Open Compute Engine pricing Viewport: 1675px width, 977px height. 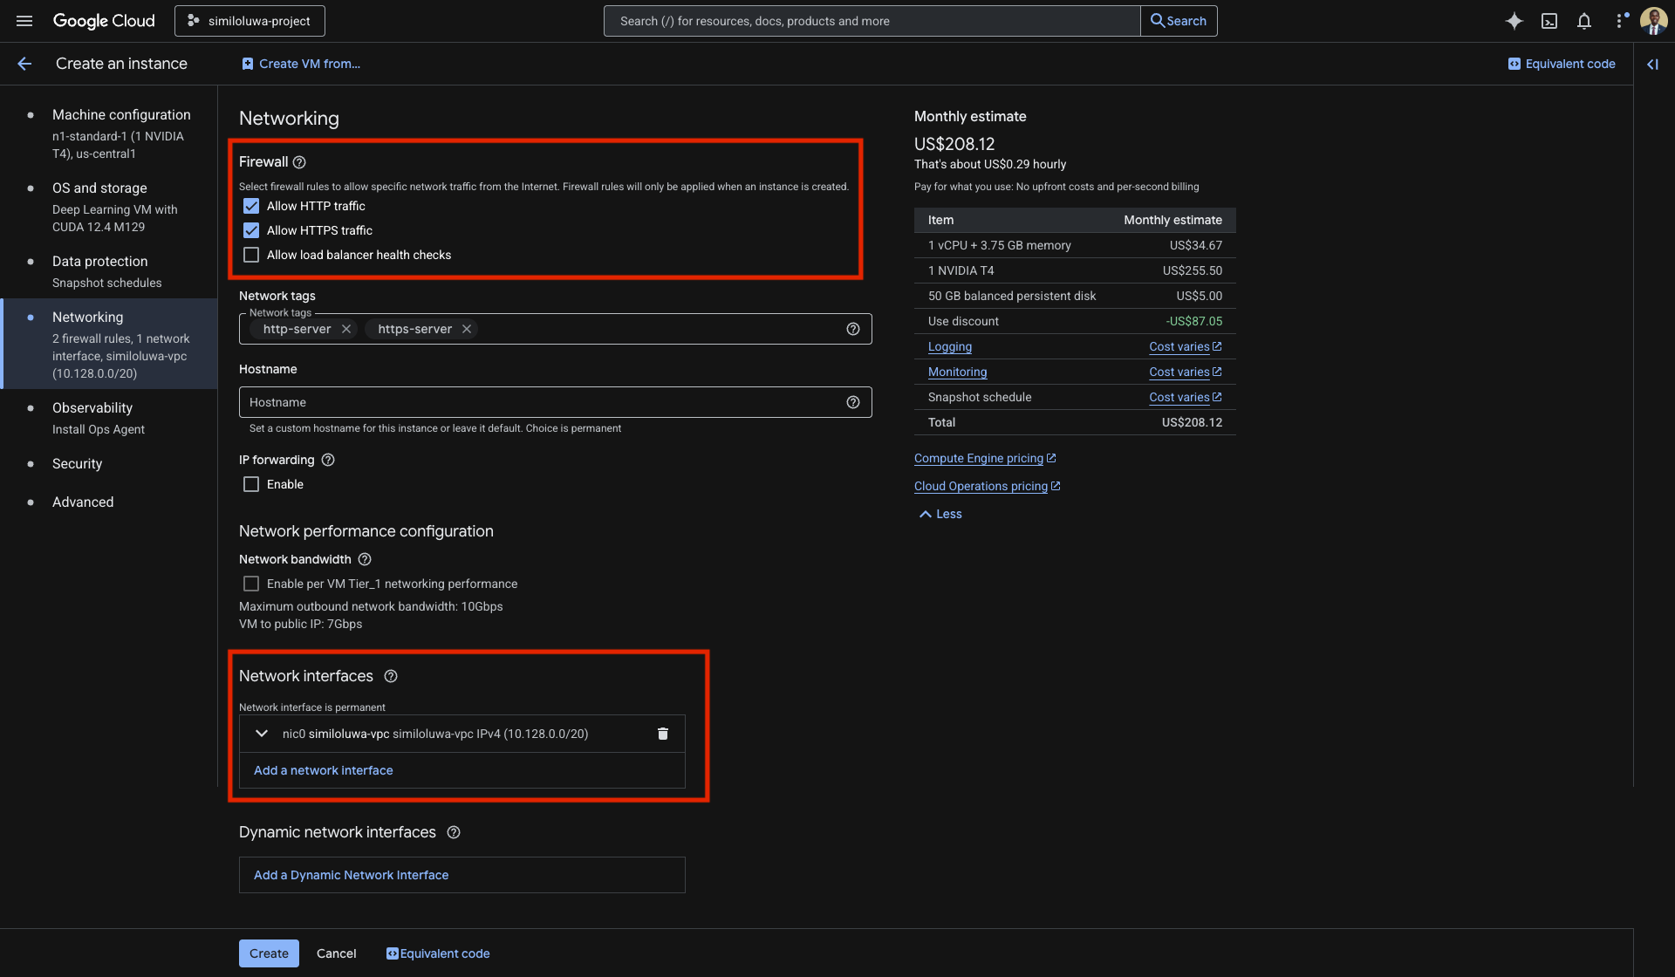tap(979, 458)
